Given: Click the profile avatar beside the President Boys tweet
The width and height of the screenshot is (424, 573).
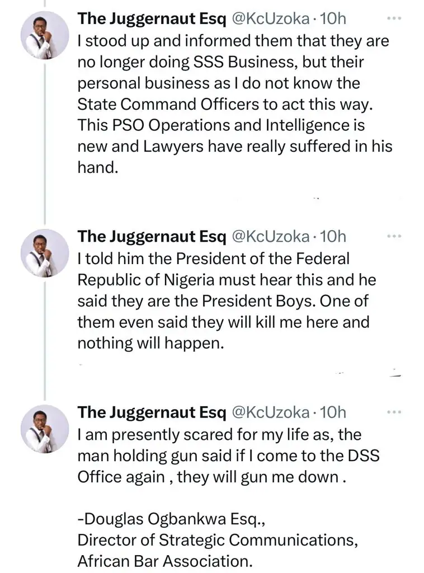Looking at the screenshot, I should click(45, 252).
